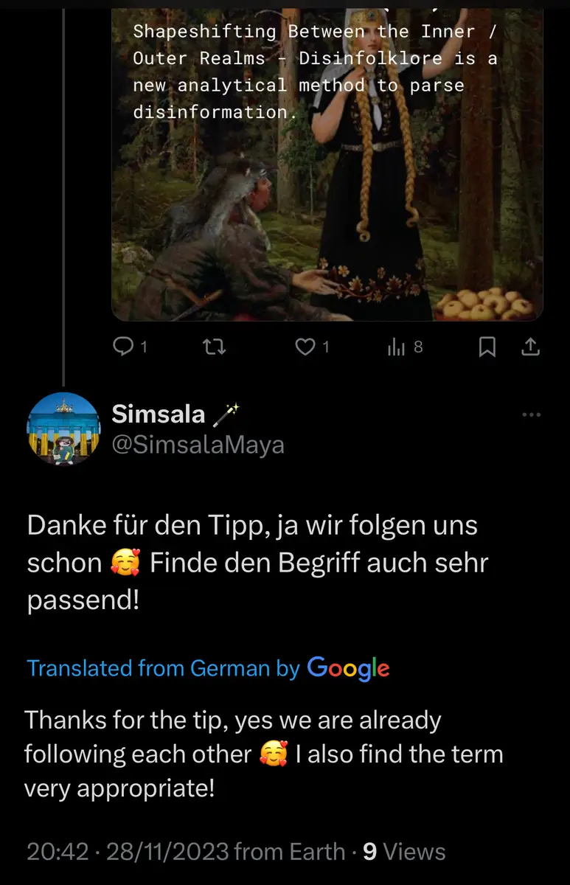This screenshot has width=570, height=885.
Task: Bookmark the post with the forest image
Action: coord(487,347)
